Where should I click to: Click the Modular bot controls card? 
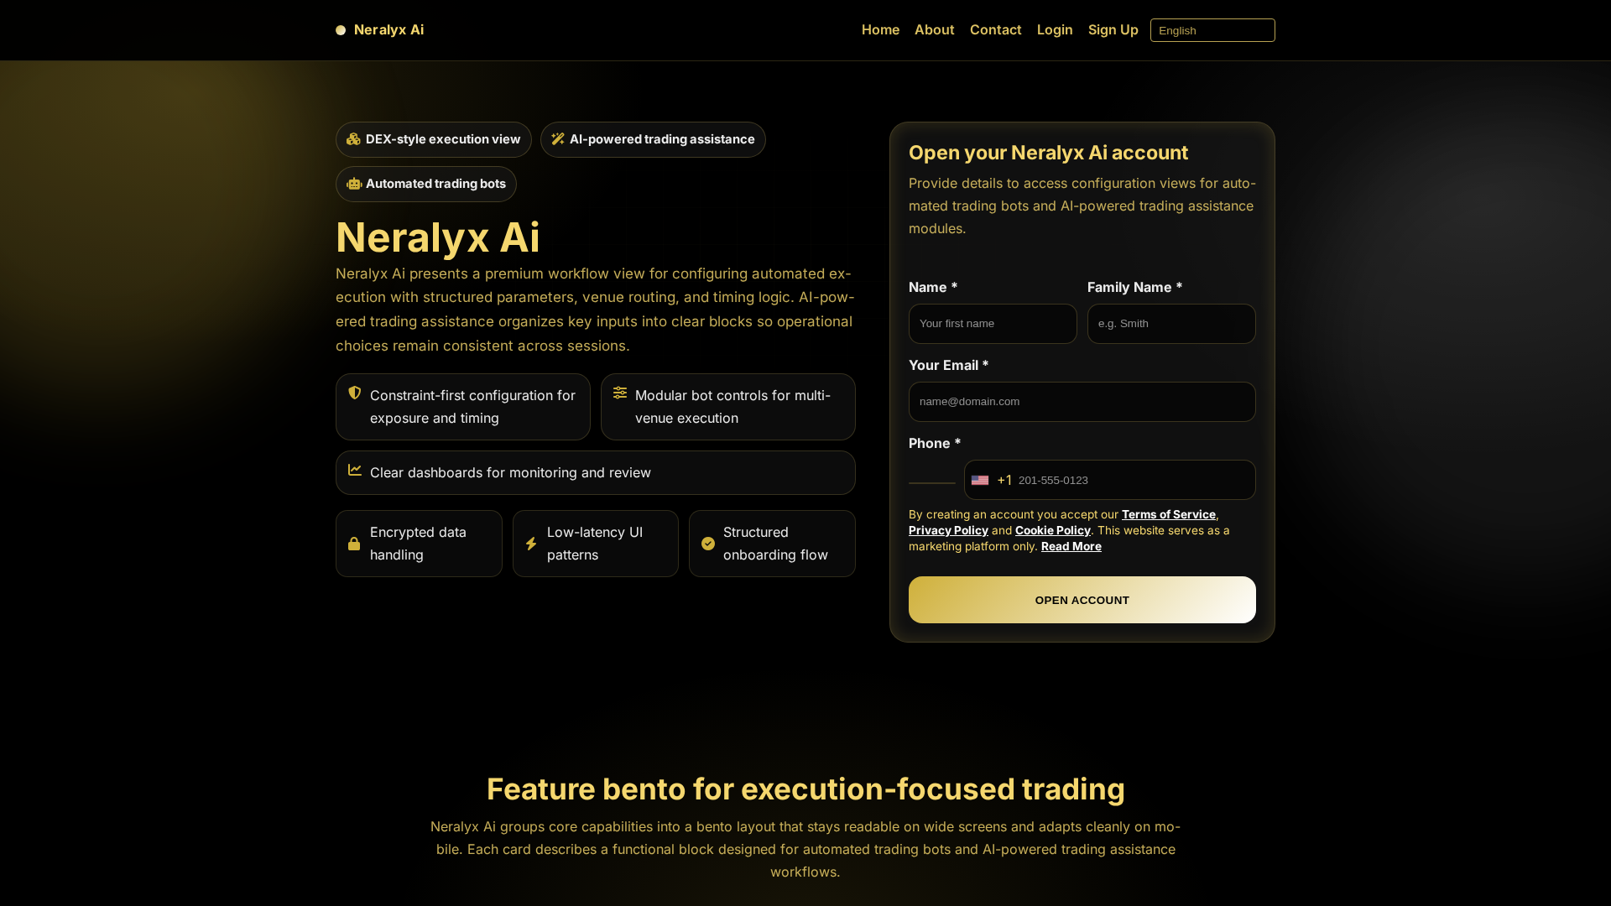[727, 407]
